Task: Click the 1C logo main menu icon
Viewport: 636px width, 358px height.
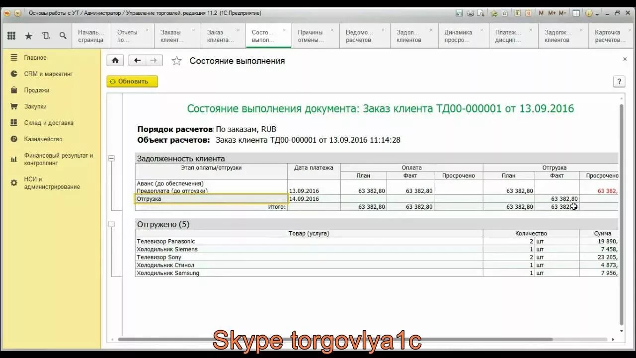Action: pos(7,13)
